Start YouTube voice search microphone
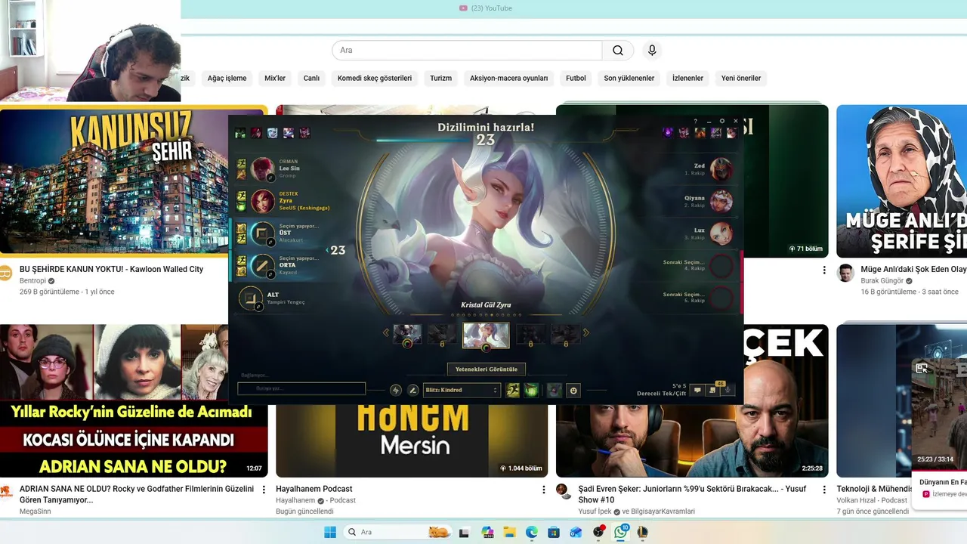This screenshot has height=544, width=967. click(652, 51)
